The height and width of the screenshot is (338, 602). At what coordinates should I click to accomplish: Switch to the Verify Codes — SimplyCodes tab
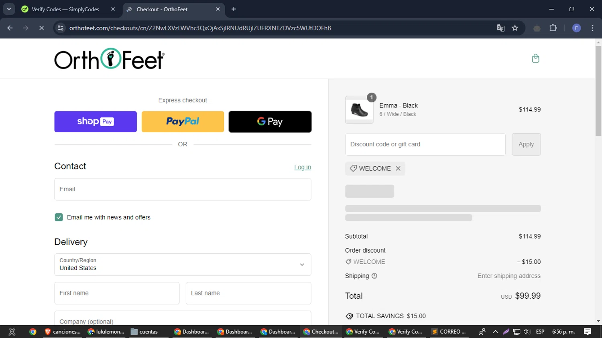65,9
